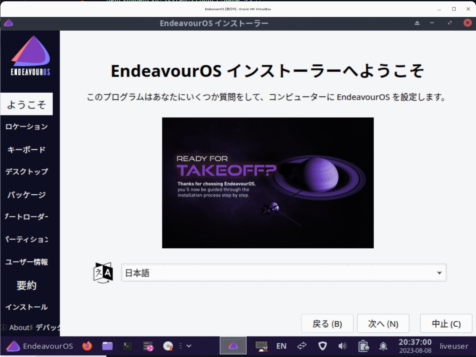
Task: Click the 次へ (N) next button
Action: [x=383, y=324]
